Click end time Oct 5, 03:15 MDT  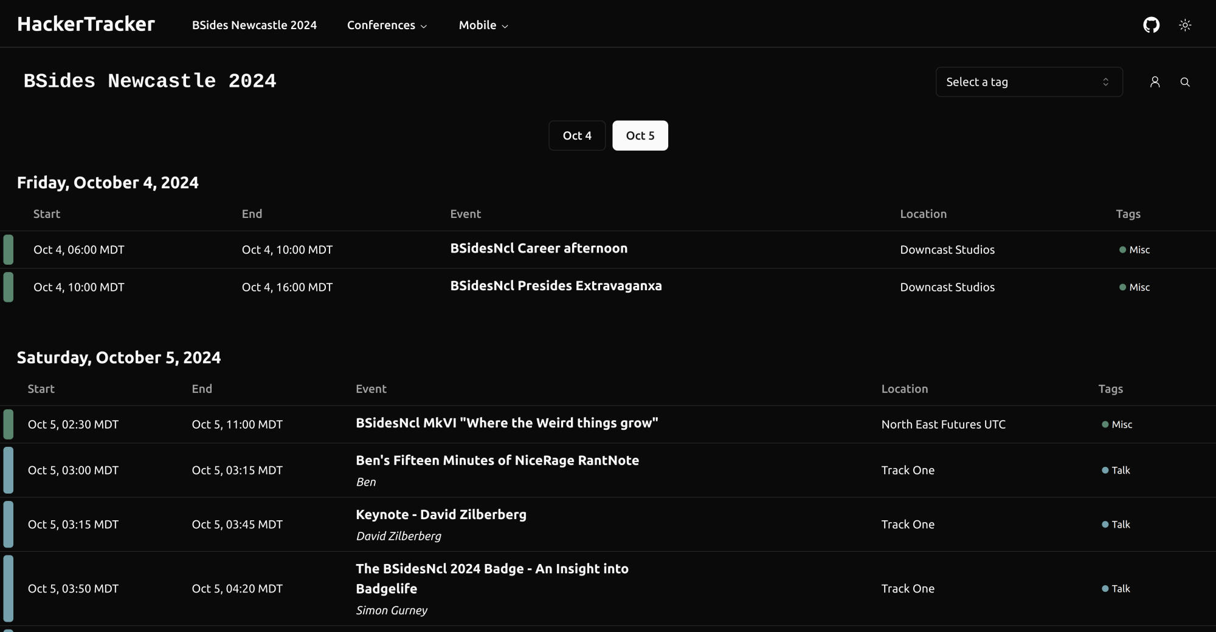237,471
